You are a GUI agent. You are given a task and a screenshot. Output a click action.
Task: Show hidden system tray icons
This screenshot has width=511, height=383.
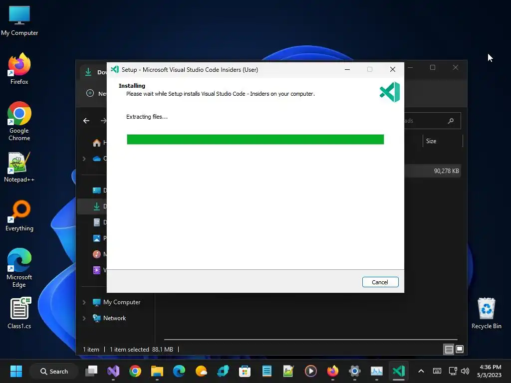[x=421, y=371]
